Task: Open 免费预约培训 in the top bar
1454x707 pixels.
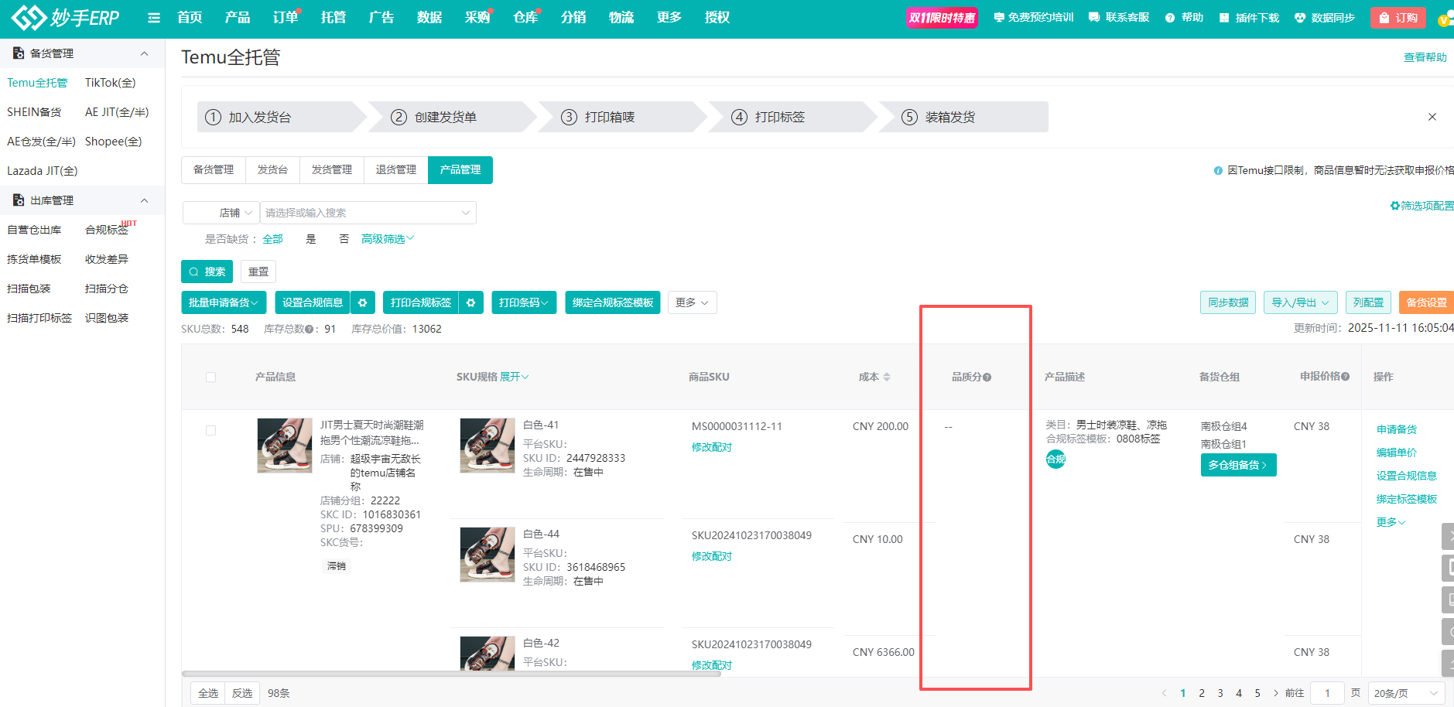Action: [x=1034, y=17]
